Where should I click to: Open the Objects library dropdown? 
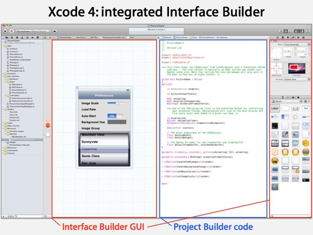click(x=286, y=101)
